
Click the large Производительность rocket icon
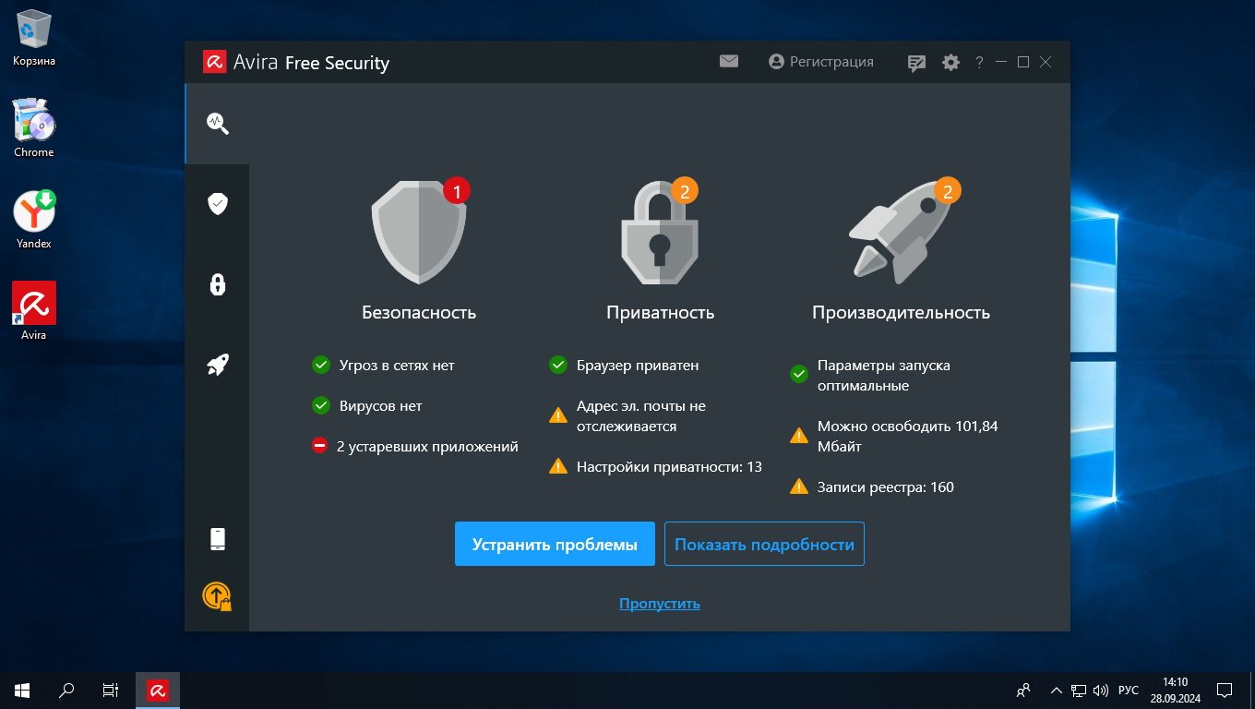click(x=900, y=232)
